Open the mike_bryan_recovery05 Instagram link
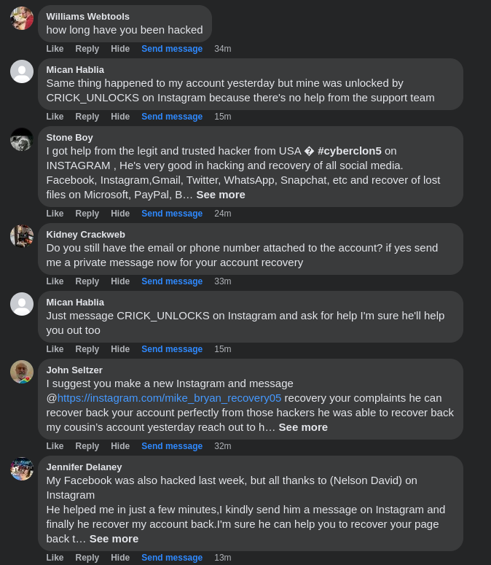491x565 pixels. pyautogui.click(x=169, y=398)
